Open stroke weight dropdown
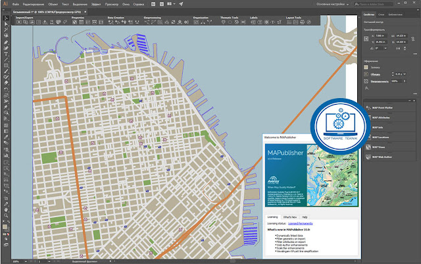The height and width of the screenshot is (264, 421). click(x=405, y=74)
